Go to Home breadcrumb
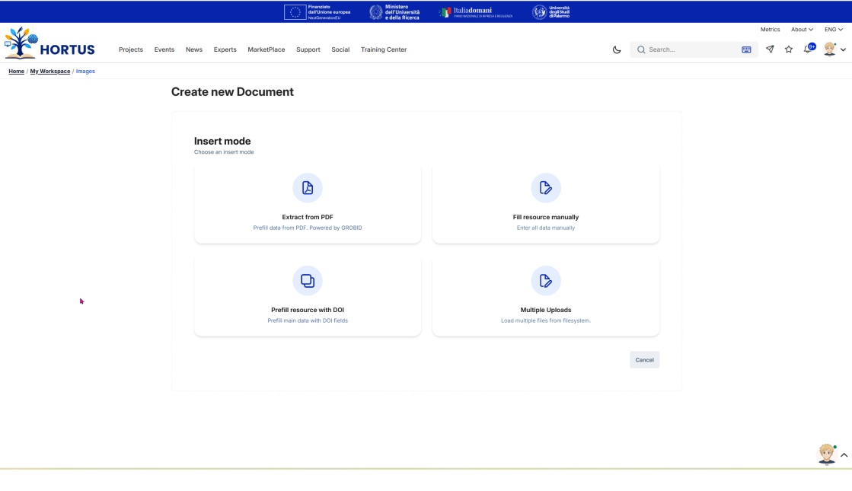 click(16, 71)
